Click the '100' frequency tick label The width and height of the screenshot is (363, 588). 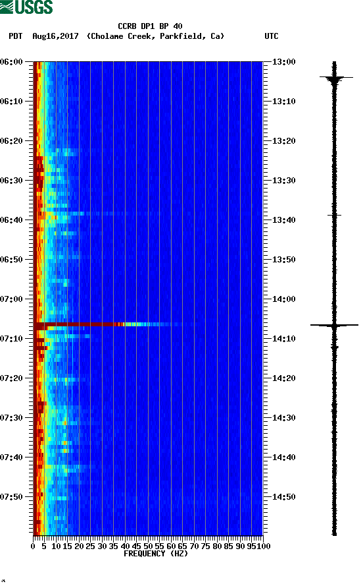click(264, 546)
